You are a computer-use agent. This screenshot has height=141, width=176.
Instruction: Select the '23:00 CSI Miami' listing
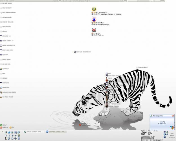coord(98,23)
